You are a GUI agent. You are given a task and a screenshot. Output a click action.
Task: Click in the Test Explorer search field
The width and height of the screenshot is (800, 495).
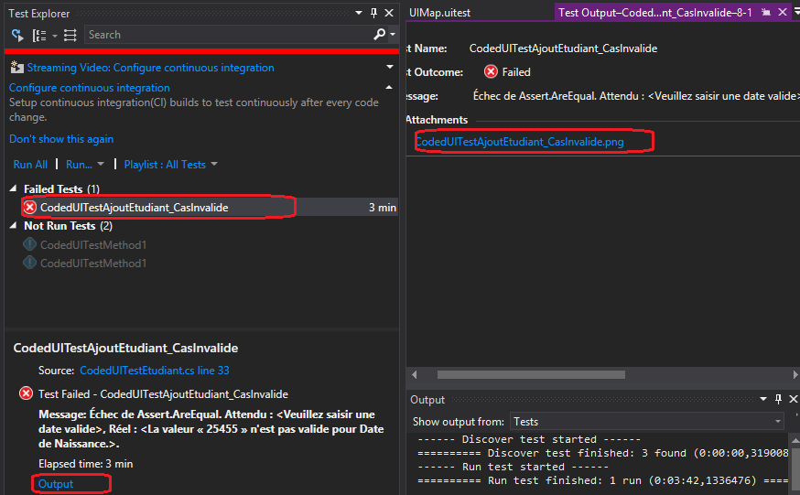click(227, 35)
